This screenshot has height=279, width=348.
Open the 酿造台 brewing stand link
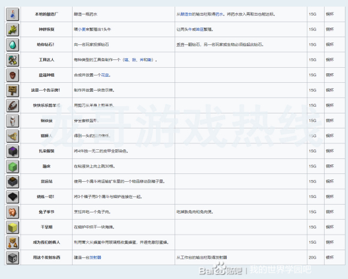point(186,14)
